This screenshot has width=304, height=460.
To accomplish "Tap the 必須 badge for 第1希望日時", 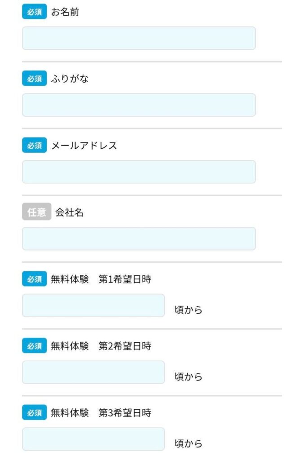I will tap(34, 279).
